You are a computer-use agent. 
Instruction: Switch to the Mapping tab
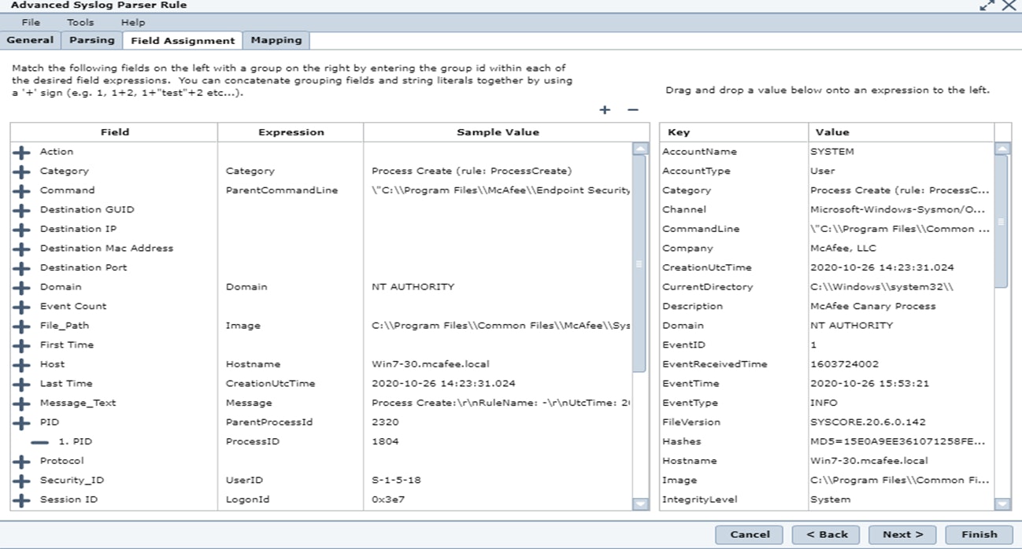276,40
